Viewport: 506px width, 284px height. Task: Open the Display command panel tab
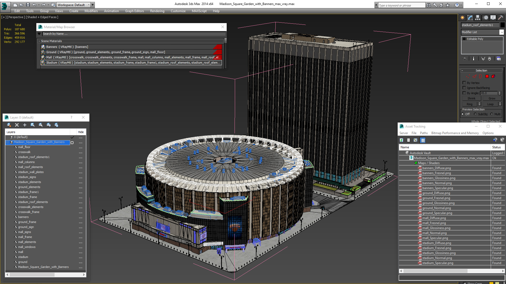(493, 18)
